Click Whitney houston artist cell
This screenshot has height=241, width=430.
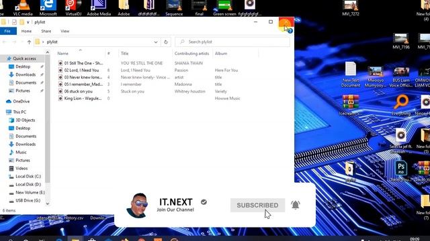tap(189, 92)
